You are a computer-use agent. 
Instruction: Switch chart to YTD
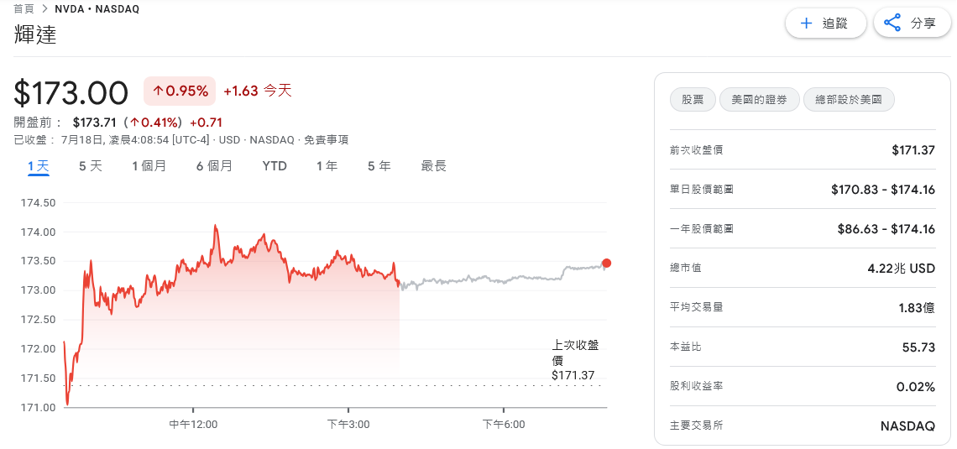pos(275,166)
